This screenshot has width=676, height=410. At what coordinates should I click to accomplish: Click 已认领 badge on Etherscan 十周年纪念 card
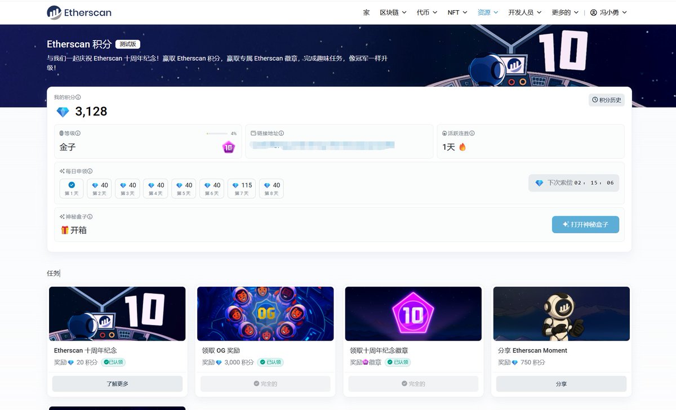[x=113, y=363]
